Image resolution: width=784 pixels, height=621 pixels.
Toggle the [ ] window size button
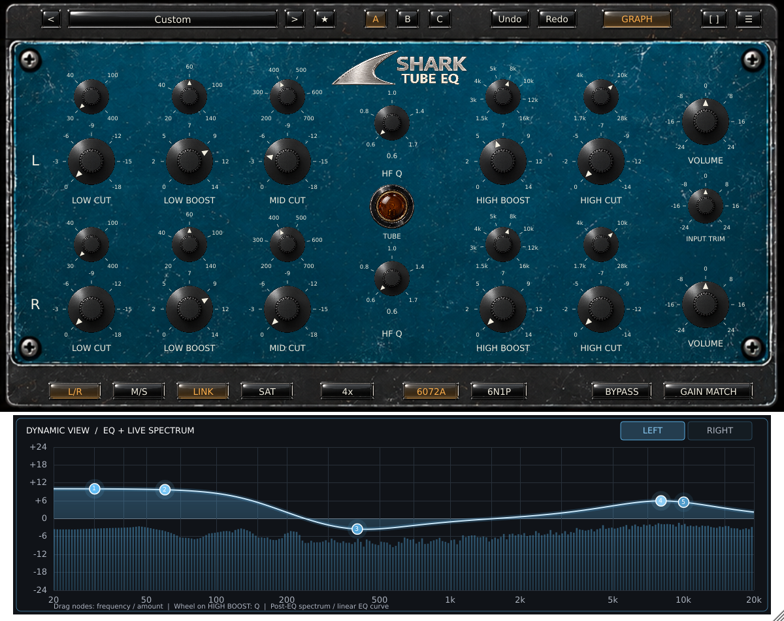714,19
